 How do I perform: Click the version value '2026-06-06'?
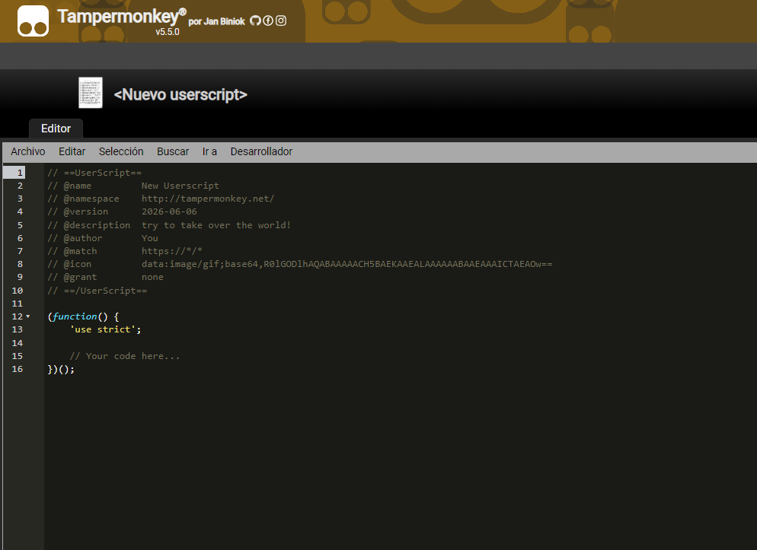(170, 211)
